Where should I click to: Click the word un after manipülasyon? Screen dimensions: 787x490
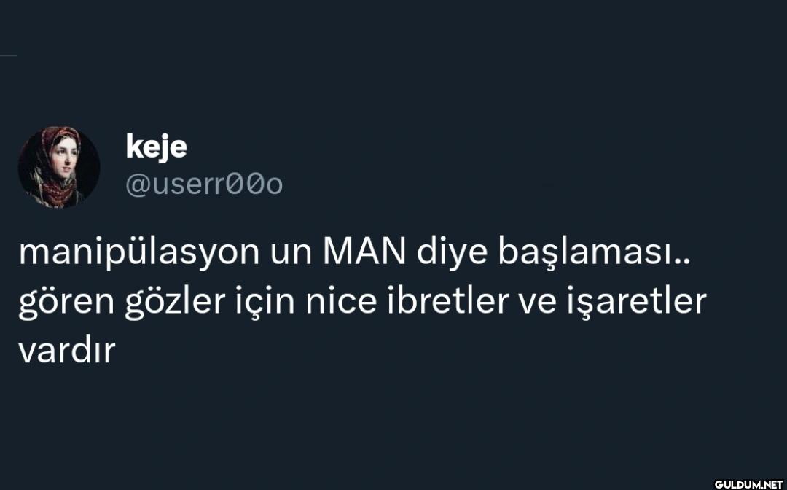[291, 254]
